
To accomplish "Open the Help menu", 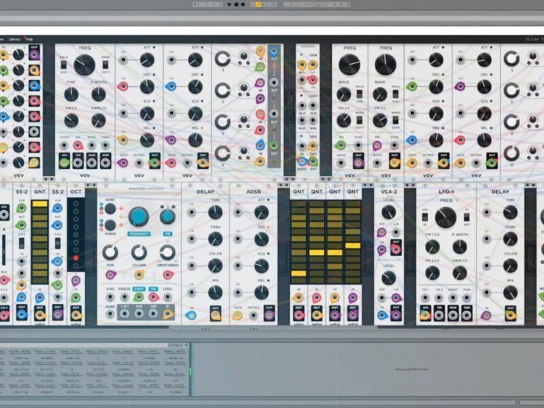I will pyautogui.click(x=29, y=39).
